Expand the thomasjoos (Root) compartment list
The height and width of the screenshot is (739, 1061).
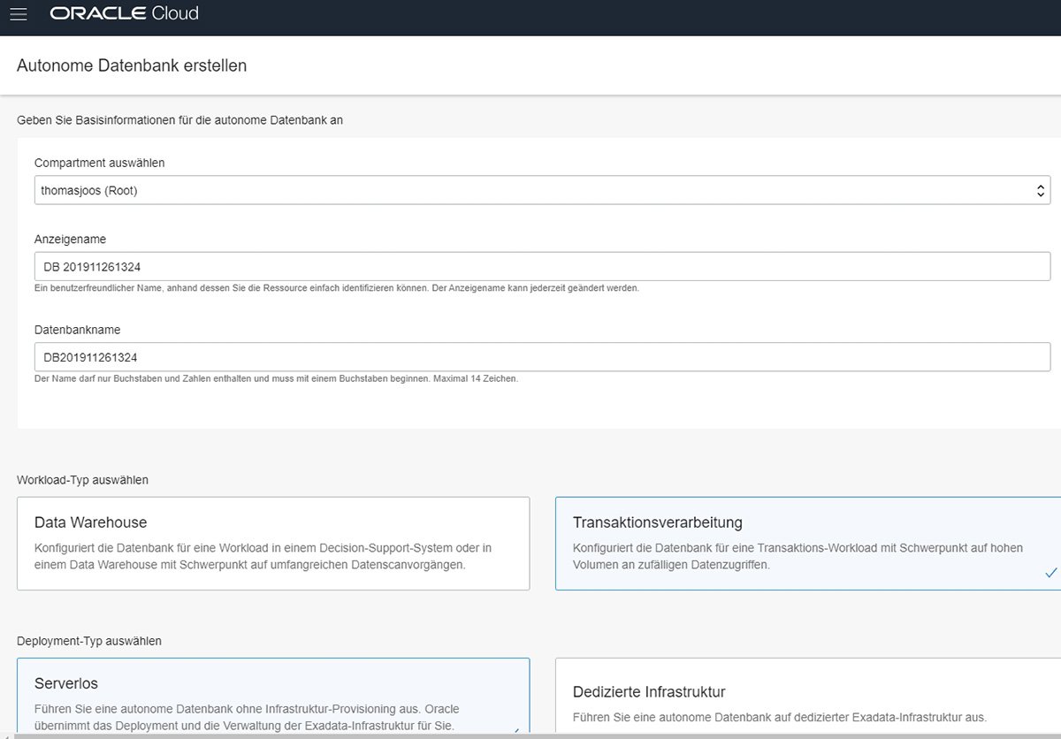(541, 189)
